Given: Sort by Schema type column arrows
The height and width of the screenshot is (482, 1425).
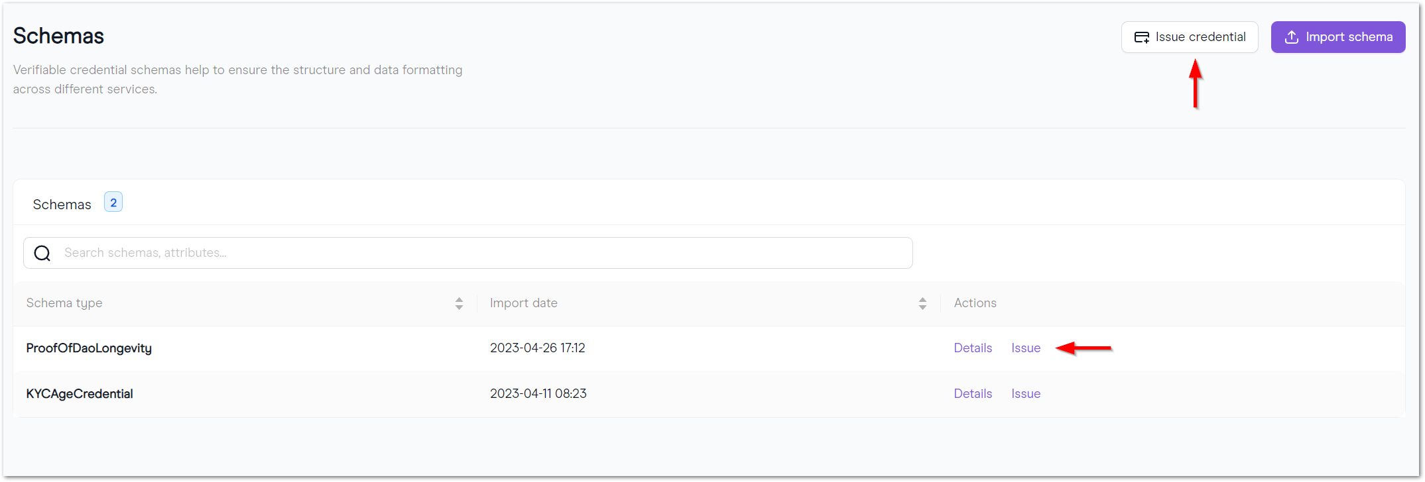Looking at the screenshot, I should pyautogui.click(x=459, y=303).
